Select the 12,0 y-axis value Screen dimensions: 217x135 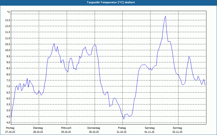coord(8,26)
